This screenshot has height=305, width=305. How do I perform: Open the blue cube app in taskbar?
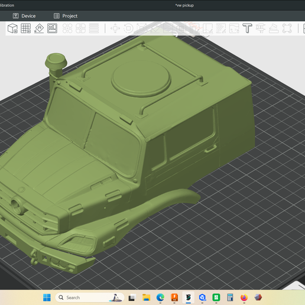(x=202, y=297)
